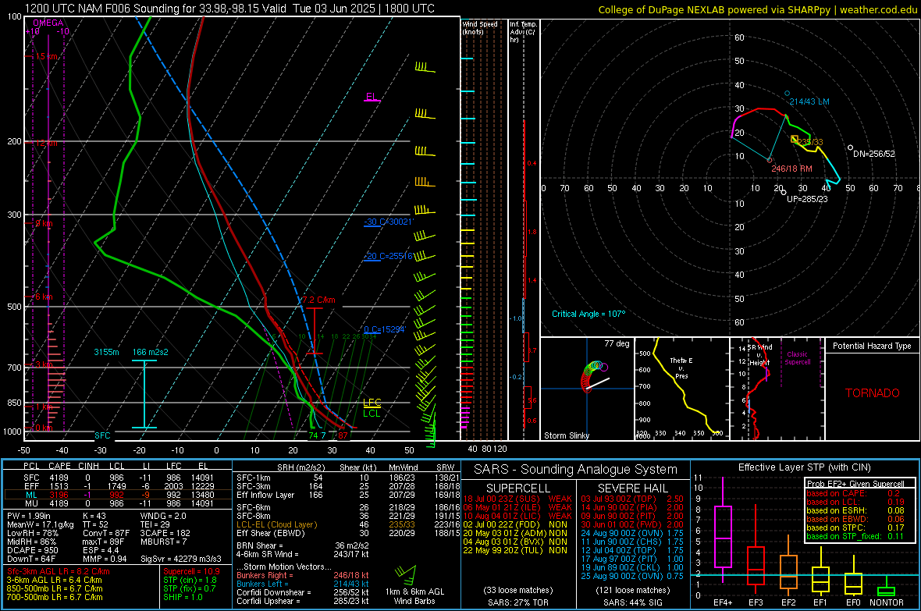Click the Corfidi Downshear row
The image size is (921, 611).
point(303,592)
